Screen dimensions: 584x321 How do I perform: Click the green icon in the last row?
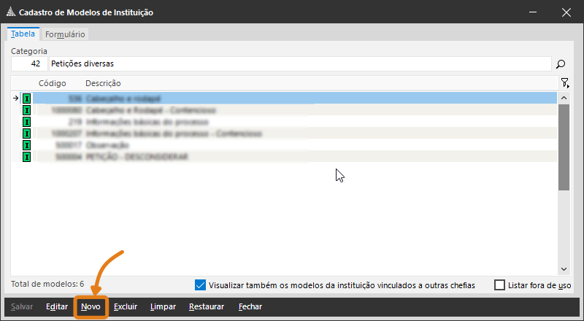(27, 157)
